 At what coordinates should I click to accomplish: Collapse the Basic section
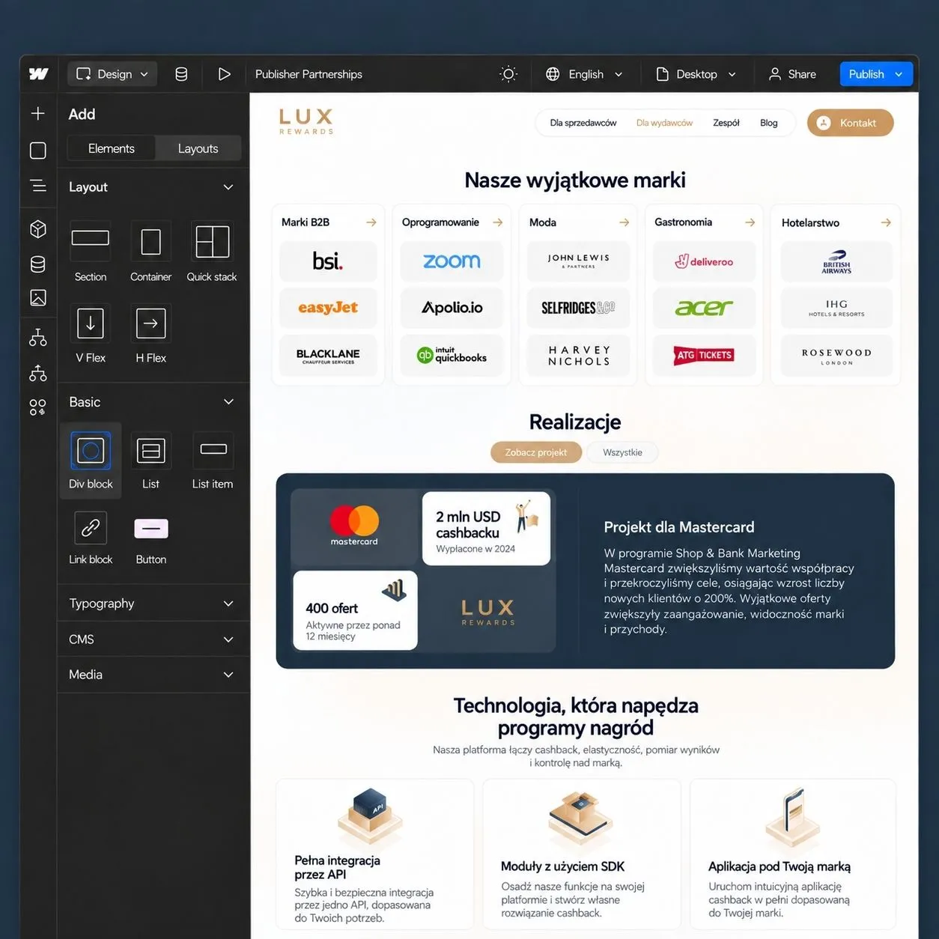click(x=228, y=402)
